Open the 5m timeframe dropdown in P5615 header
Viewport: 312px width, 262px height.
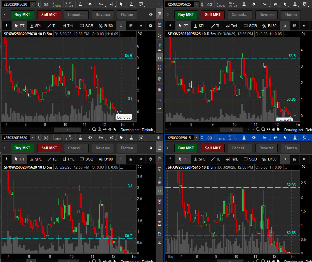click(x=264, y=138)
